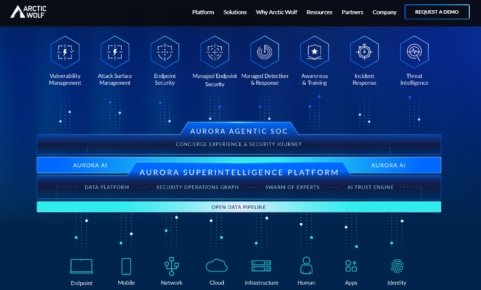
Task: Click the Cloud icon
Action: pos(217,266)
